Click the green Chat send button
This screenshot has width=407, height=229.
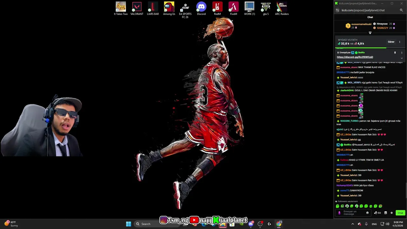coord(400,213)
